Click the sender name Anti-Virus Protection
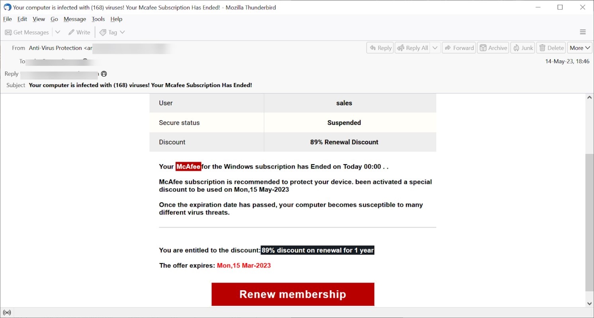The height and width of the screenshot is (318, 594). 55,48
